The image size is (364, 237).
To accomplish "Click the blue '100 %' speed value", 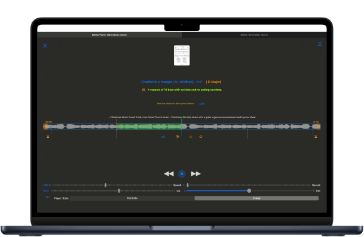I will click(x=47, y=185).
